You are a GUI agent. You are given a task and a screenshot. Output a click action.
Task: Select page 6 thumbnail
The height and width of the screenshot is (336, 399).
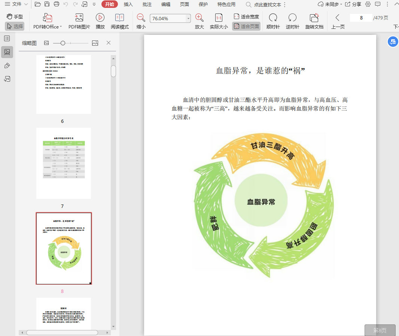[64, 84]
